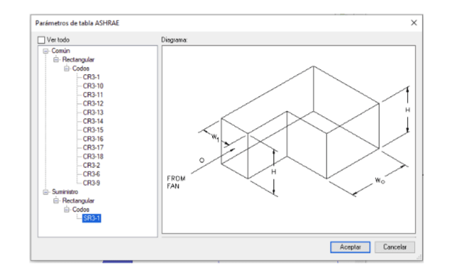Collapse the Codos node under Suministro
The width and height of the screenshot is (464, 277).
click(67, 209)
